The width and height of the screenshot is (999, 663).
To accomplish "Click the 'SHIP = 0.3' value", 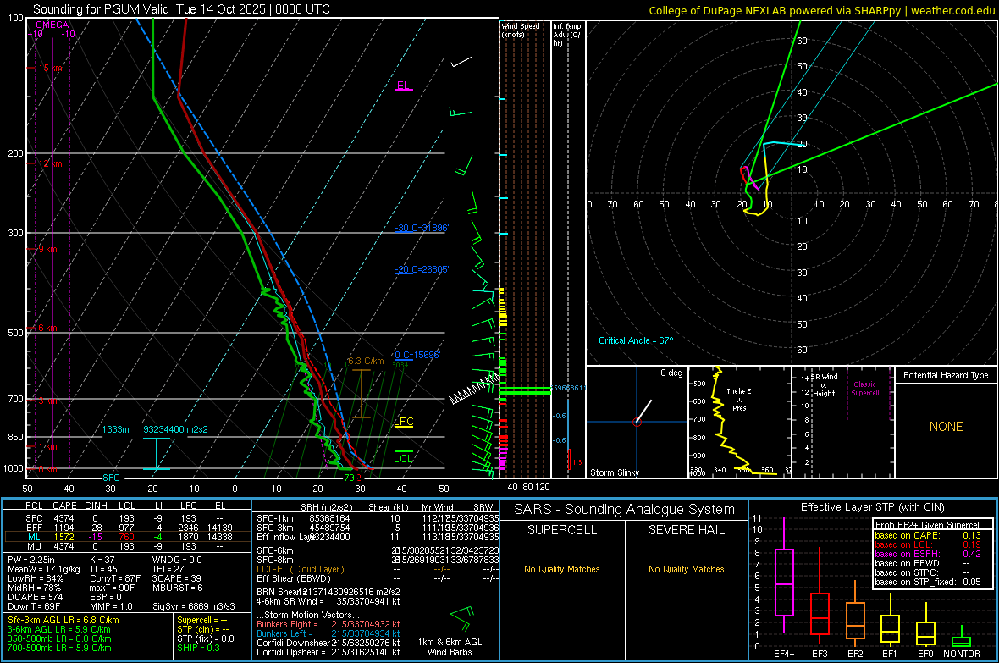I will coord(198,648).
